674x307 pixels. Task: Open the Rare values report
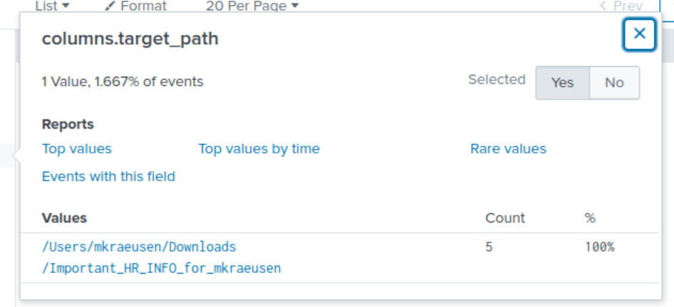[508, 149]
